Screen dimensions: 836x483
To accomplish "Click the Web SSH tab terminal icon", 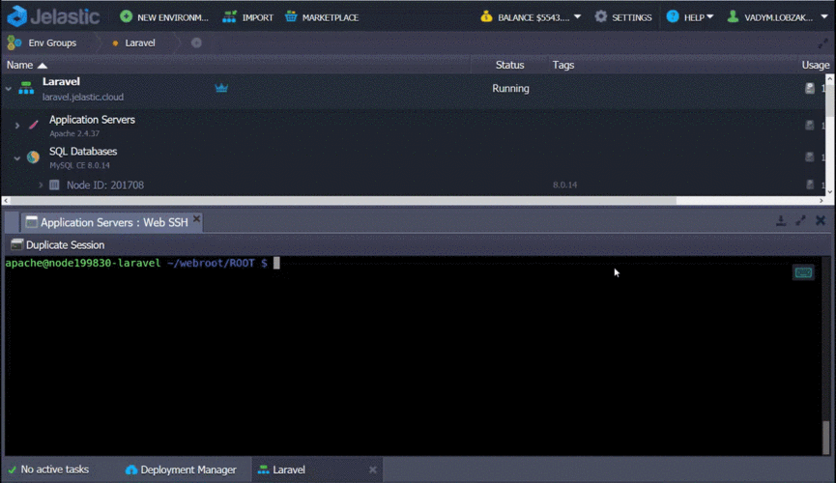I will tap(32, 222).
